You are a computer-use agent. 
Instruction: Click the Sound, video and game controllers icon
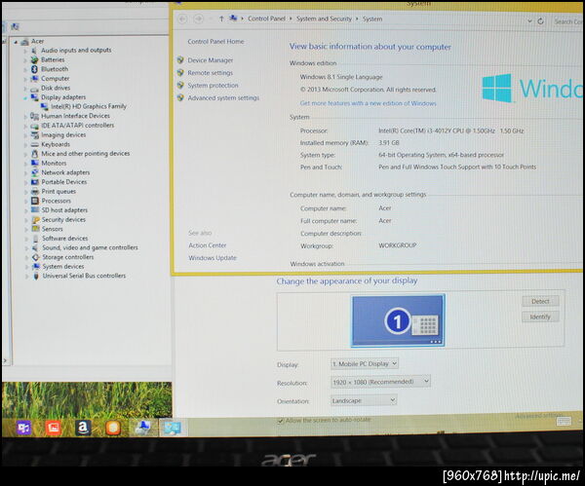[35, 247]
